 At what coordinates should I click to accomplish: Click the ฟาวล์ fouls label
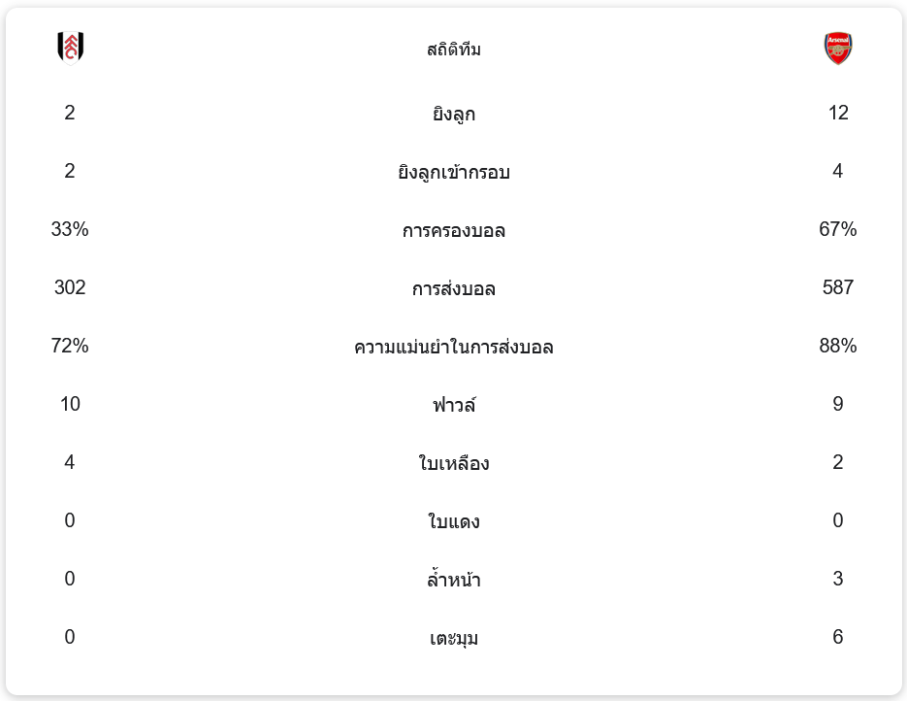click(454, 405)
